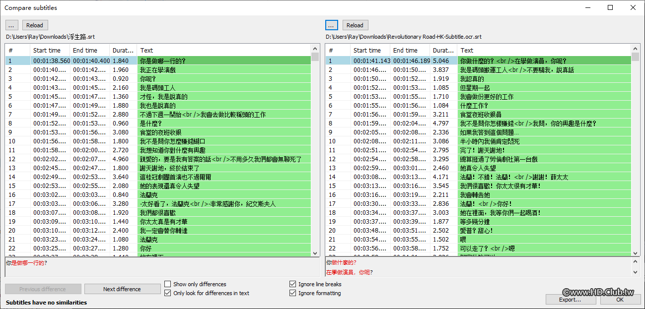
Task: Export the comparison results
Action: [x=570, y=300]
